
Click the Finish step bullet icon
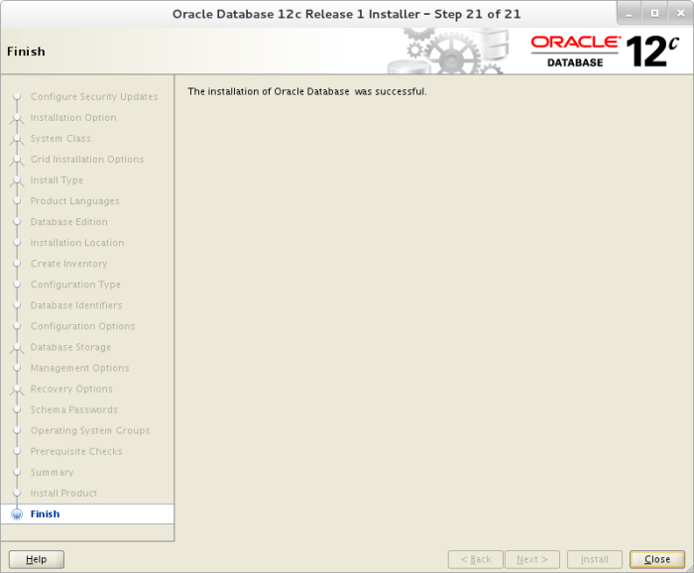(17, 515)
